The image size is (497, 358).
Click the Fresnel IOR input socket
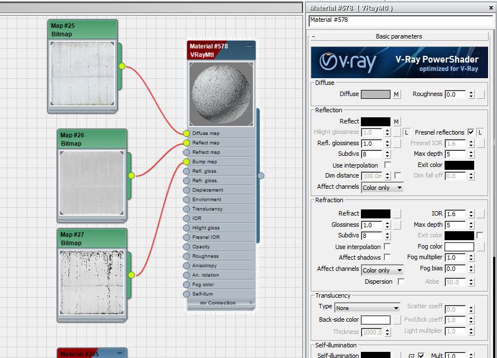pos(186,237)
